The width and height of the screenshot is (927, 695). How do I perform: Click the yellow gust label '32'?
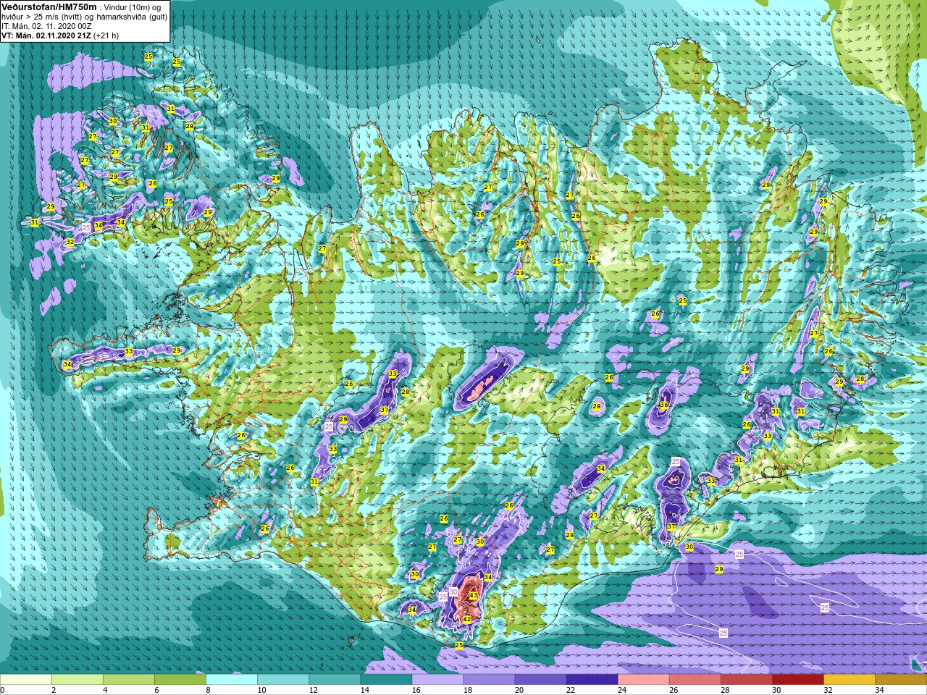pyautogui.click(x=70, y=242)
